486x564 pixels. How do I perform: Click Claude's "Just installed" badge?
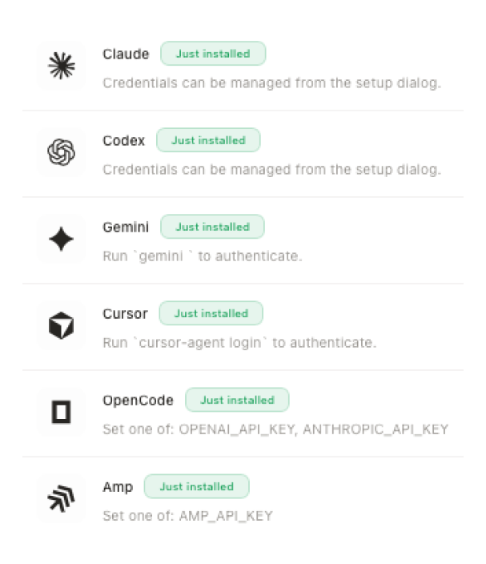point(213,54)
